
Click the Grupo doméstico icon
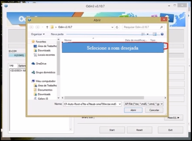[33, 72]
